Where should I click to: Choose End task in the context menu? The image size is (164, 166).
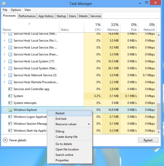70,119
